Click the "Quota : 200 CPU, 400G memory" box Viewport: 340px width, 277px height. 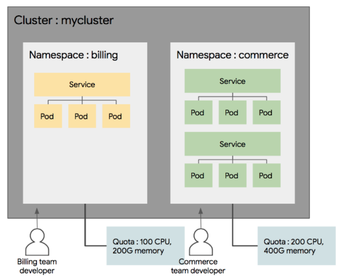coord(296,246)
